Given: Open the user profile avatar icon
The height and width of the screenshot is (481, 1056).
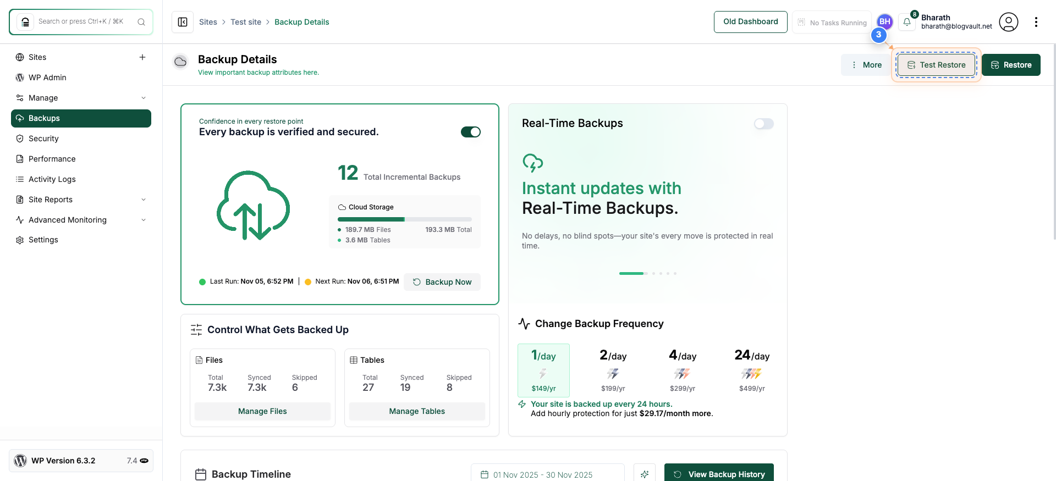Looking at the screenshot, I should pos(1009,22).
